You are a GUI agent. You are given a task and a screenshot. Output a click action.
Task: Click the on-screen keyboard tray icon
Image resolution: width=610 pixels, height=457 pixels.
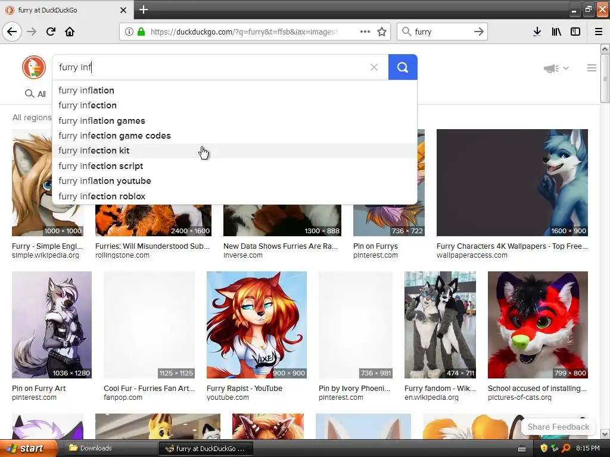coord(522,449)
